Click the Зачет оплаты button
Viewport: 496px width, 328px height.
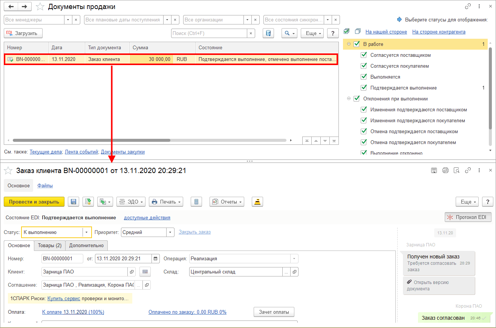[274, 312]
